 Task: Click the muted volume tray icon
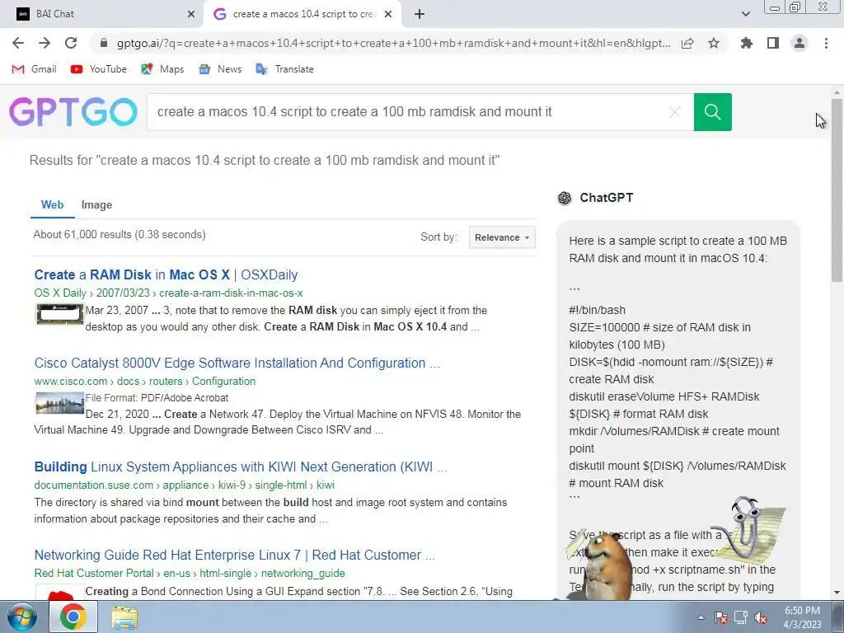[761, 617]
